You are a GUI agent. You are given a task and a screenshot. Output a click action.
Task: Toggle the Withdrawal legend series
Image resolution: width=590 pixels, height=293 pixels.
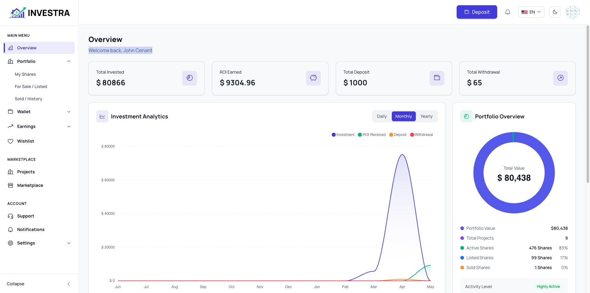[x=421, y=135]
